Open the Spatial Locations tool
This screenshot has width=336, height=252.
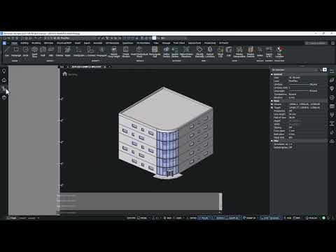pyautogui.click(x=210, y=52)
